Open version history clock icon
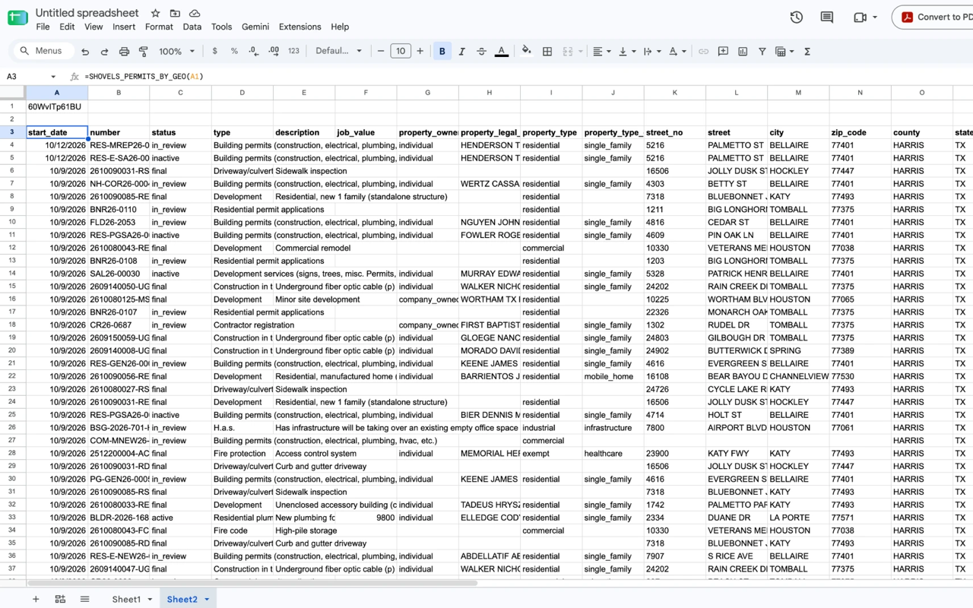This screenshot has height=608, width=973. [796, 17]
